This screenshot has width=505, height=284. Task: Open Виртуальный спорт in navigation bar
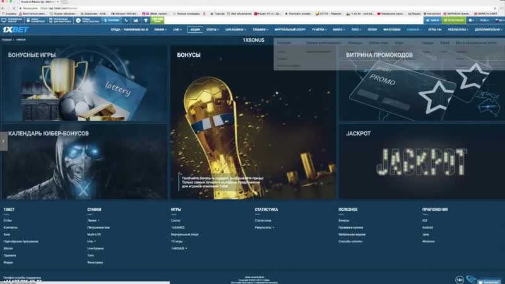tap(290, 30)
